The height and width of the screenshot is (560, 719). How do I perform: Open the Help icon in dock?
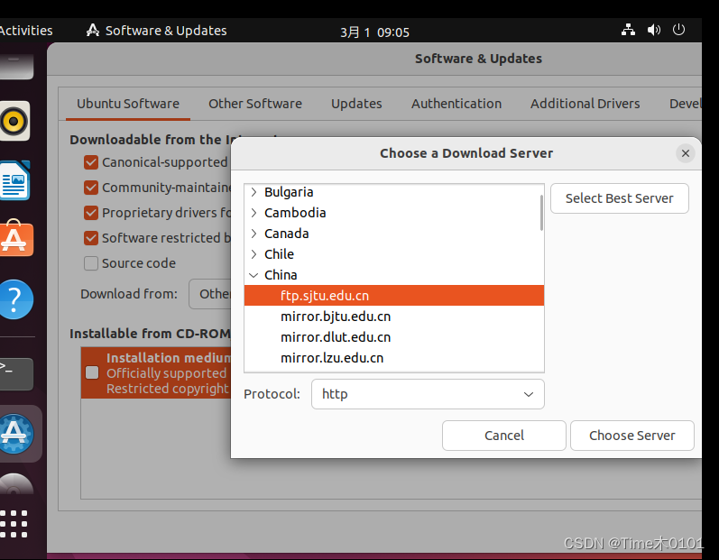15,299
